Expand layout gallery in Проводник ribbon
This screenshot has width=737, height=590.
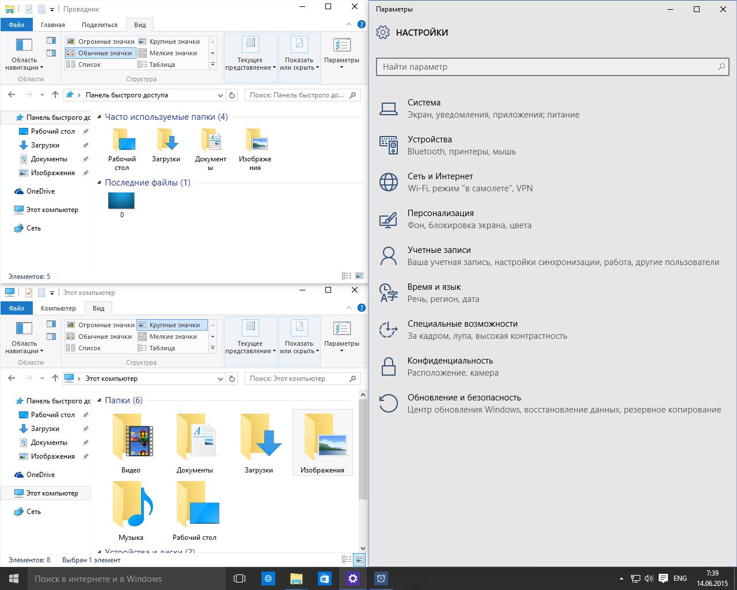pyautogui.click(x=212, y=65)
